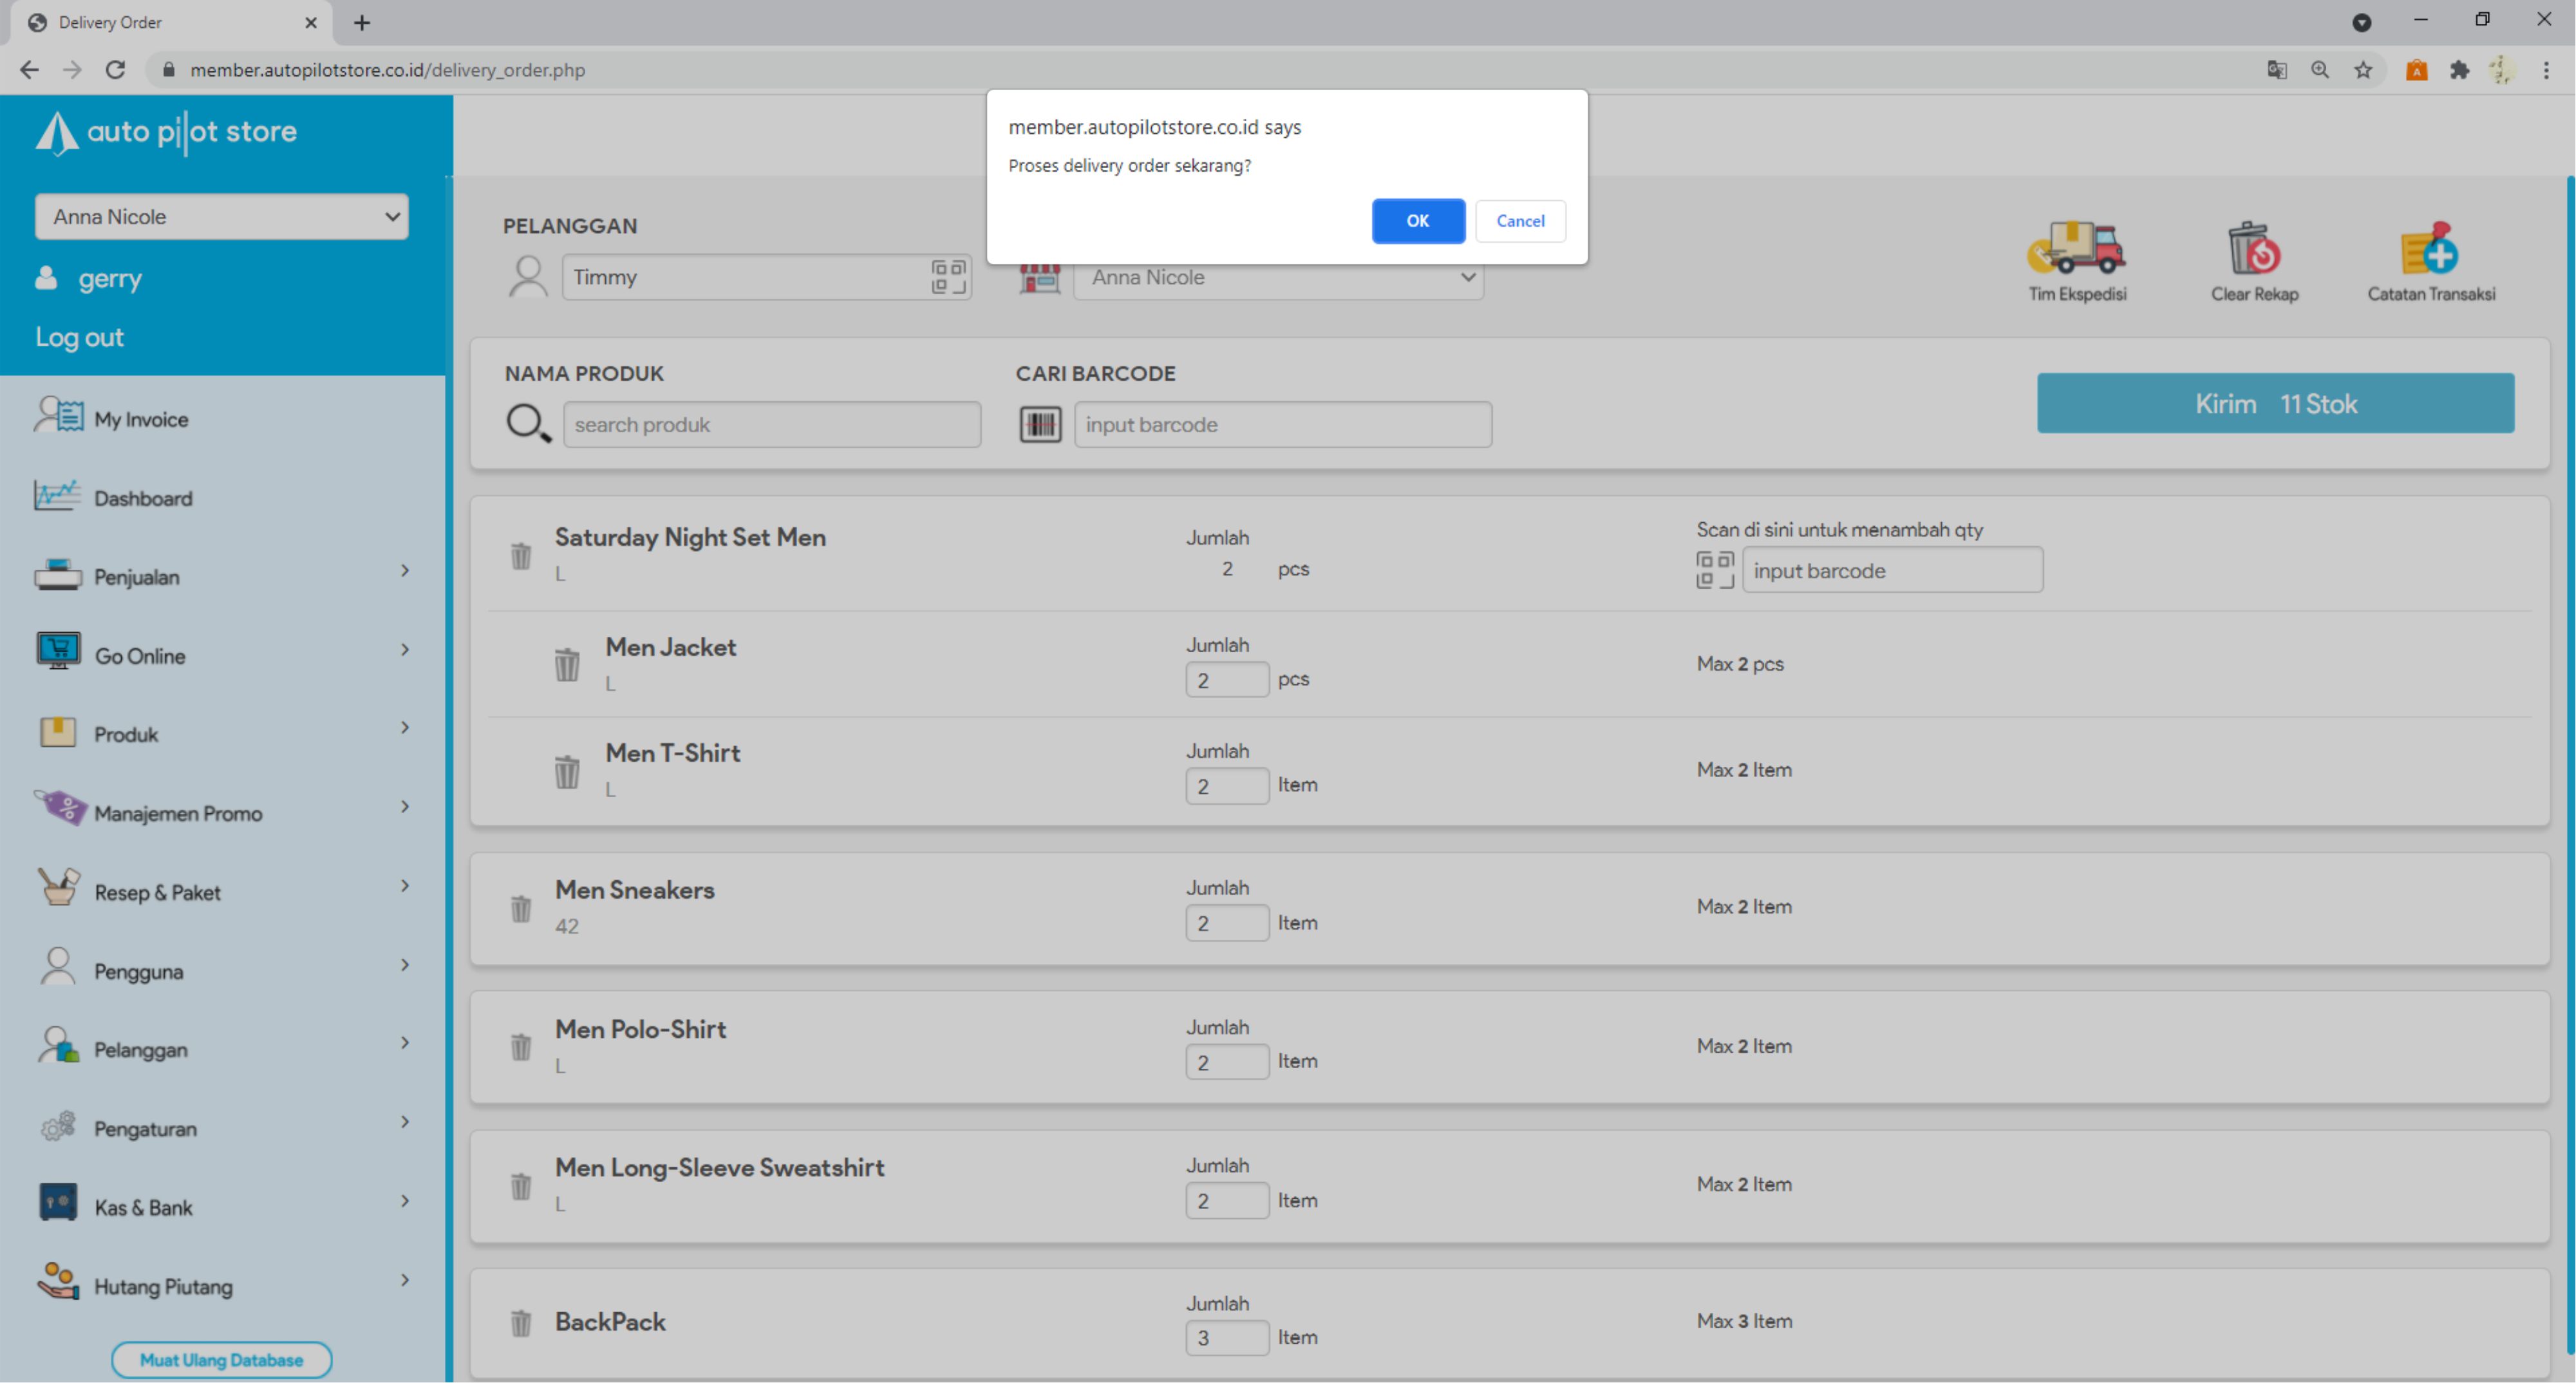The width and height of the screenshot is (2576, 1383).
Task: Expand the Produk menu chevron
Action: [x=405, y=728]
